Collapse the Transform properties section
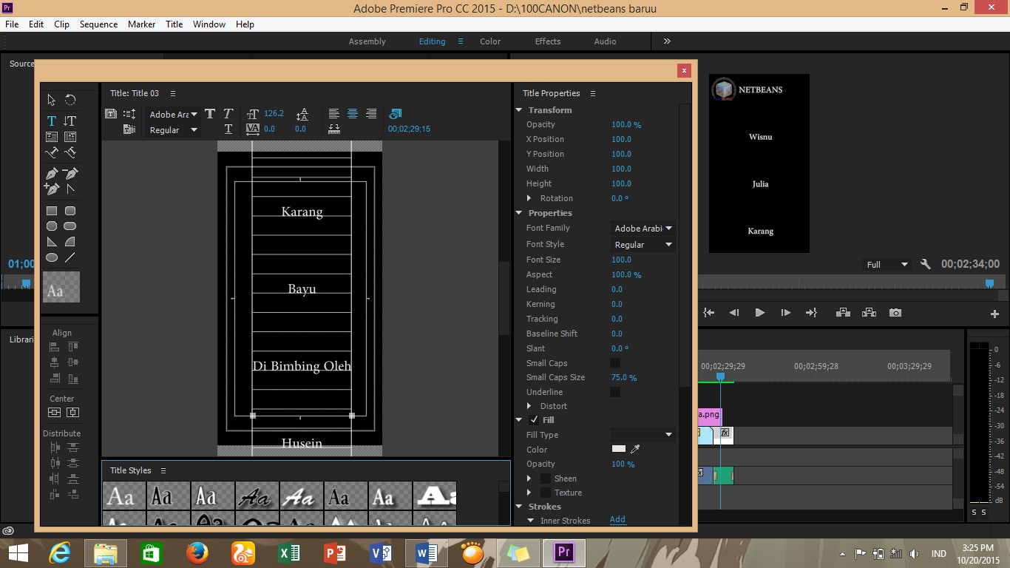Viewport: 1010px width, 568px height. 519,110
